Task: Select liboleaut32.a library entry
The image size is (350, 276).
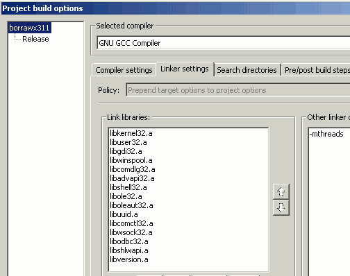Action: pyautogui.click(x=131, y=205)
